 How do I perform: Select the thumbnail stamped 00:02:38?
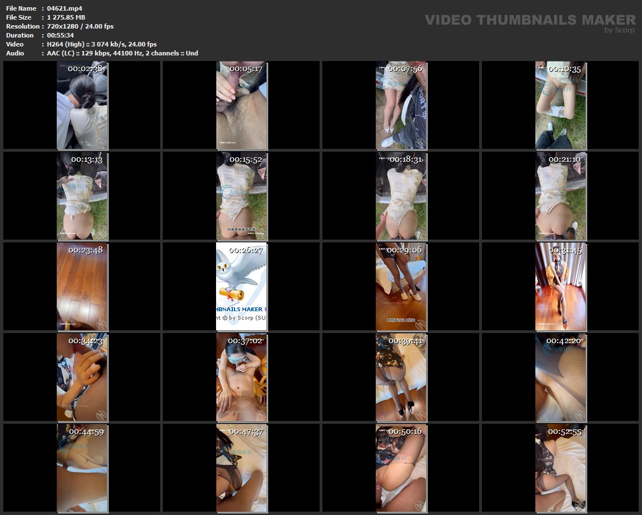(x=82, y=105)
